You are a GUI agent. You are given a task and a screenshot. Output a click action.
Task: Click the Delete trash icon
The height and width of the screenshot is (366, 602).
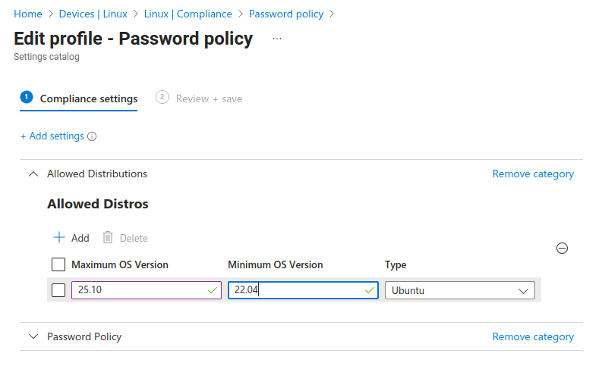pyautogui.click(x=108, y=238)
